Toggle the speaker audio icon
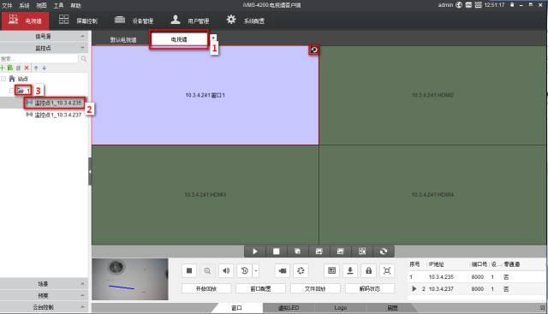 click(226, 270)
